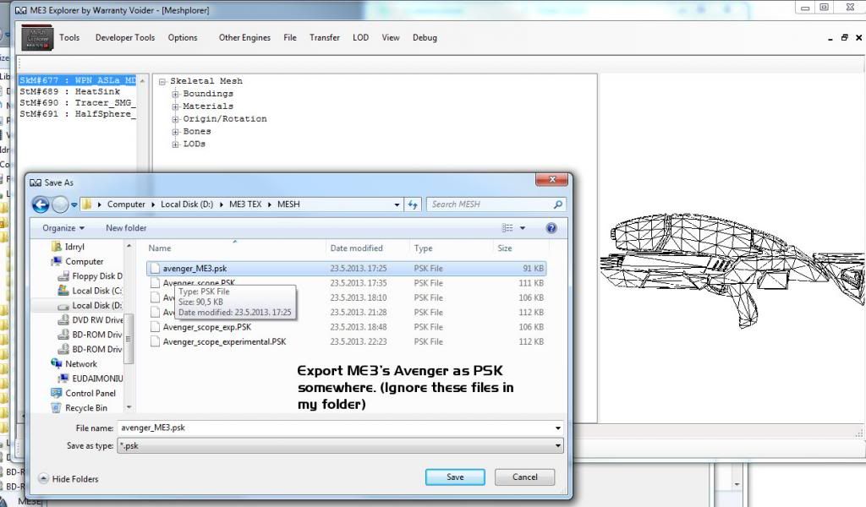Image resolution: width=866 pixels, height=507 pixels.
Task: Click the New folder button
Action: tap(126, 228)
